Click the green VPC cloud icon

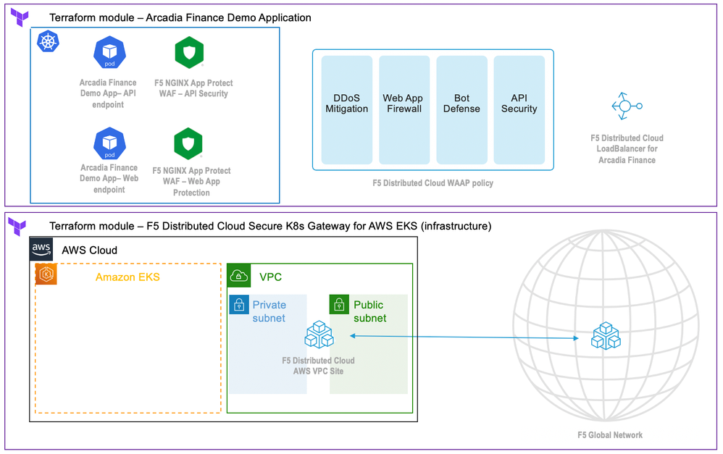[239, 276]
